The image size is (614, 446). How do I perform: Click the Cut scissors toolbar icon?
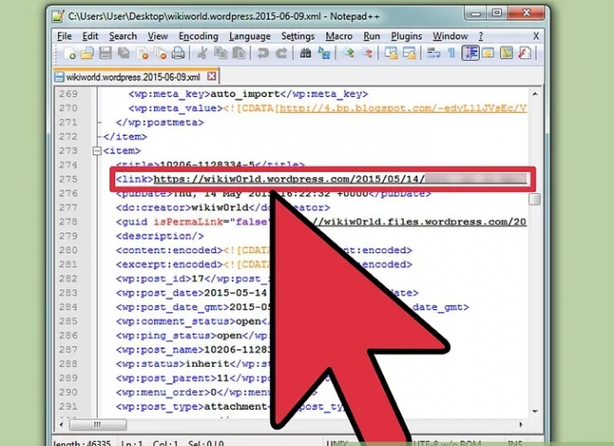point(205,55)
